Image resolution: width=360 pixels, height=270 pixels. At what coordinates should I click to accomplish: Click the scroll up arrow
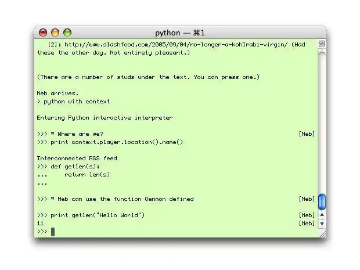pos(322,215)
